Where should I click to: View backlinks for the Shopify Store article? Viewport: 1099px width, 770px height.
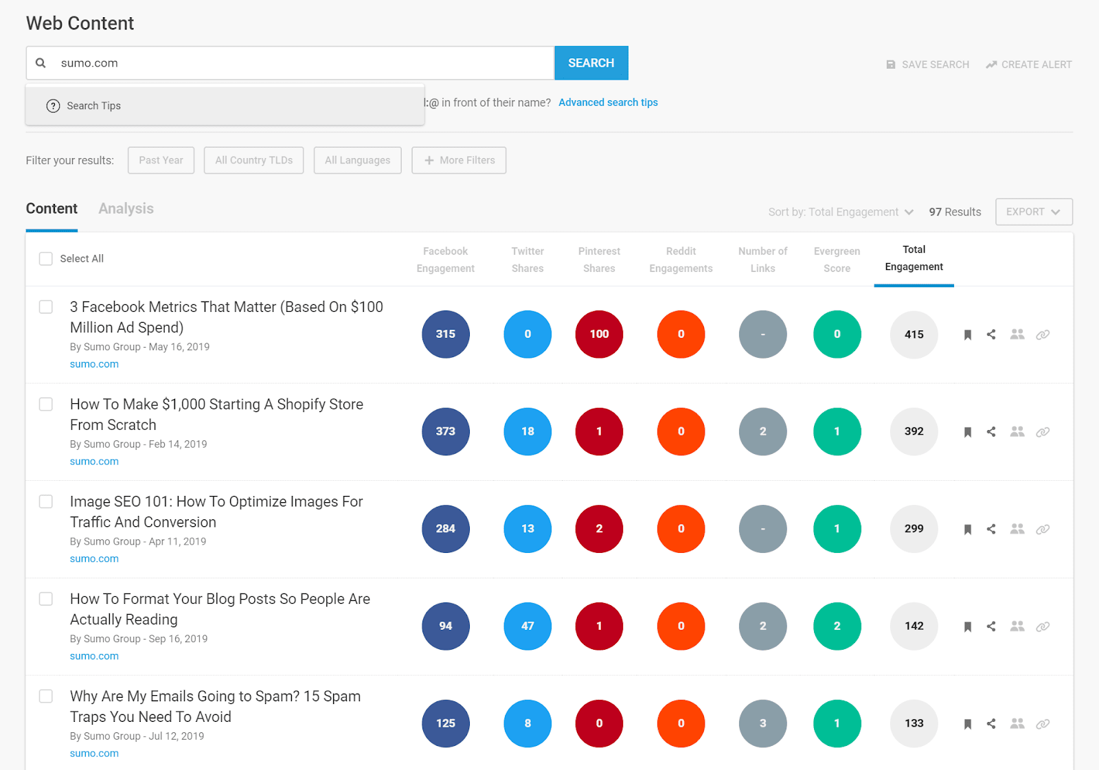point(1043,432)
